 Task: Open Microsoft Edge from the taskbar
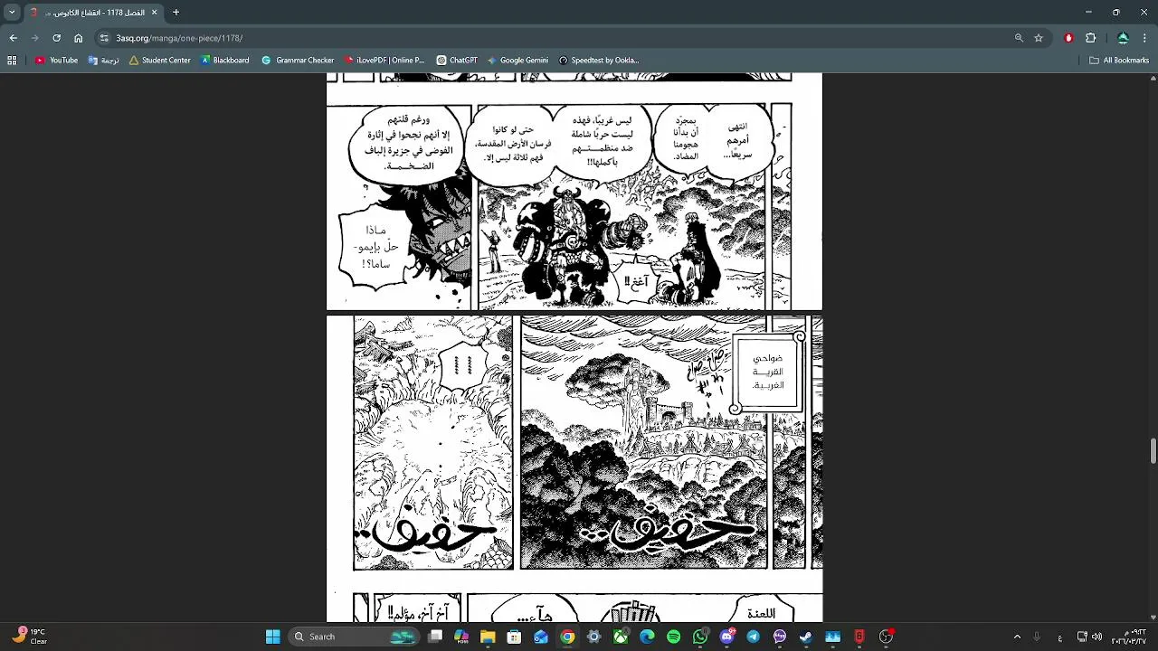tap(647, 637)
